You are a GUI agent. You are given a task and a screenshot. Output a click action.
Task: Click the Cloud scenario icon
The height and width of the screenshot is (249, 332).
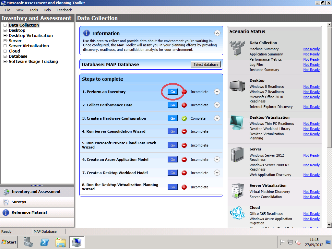237,213
